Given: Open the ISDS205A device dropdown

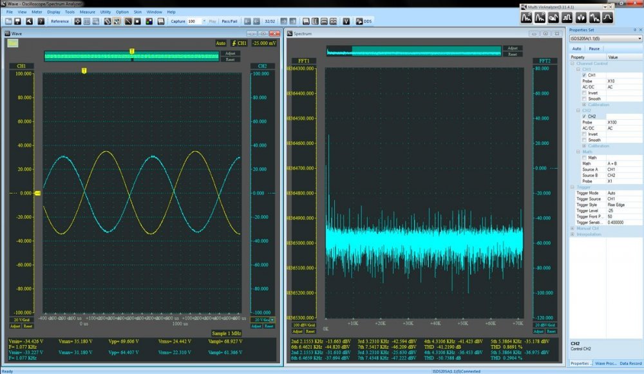Looking at the screenshot, I should point(639,39).
